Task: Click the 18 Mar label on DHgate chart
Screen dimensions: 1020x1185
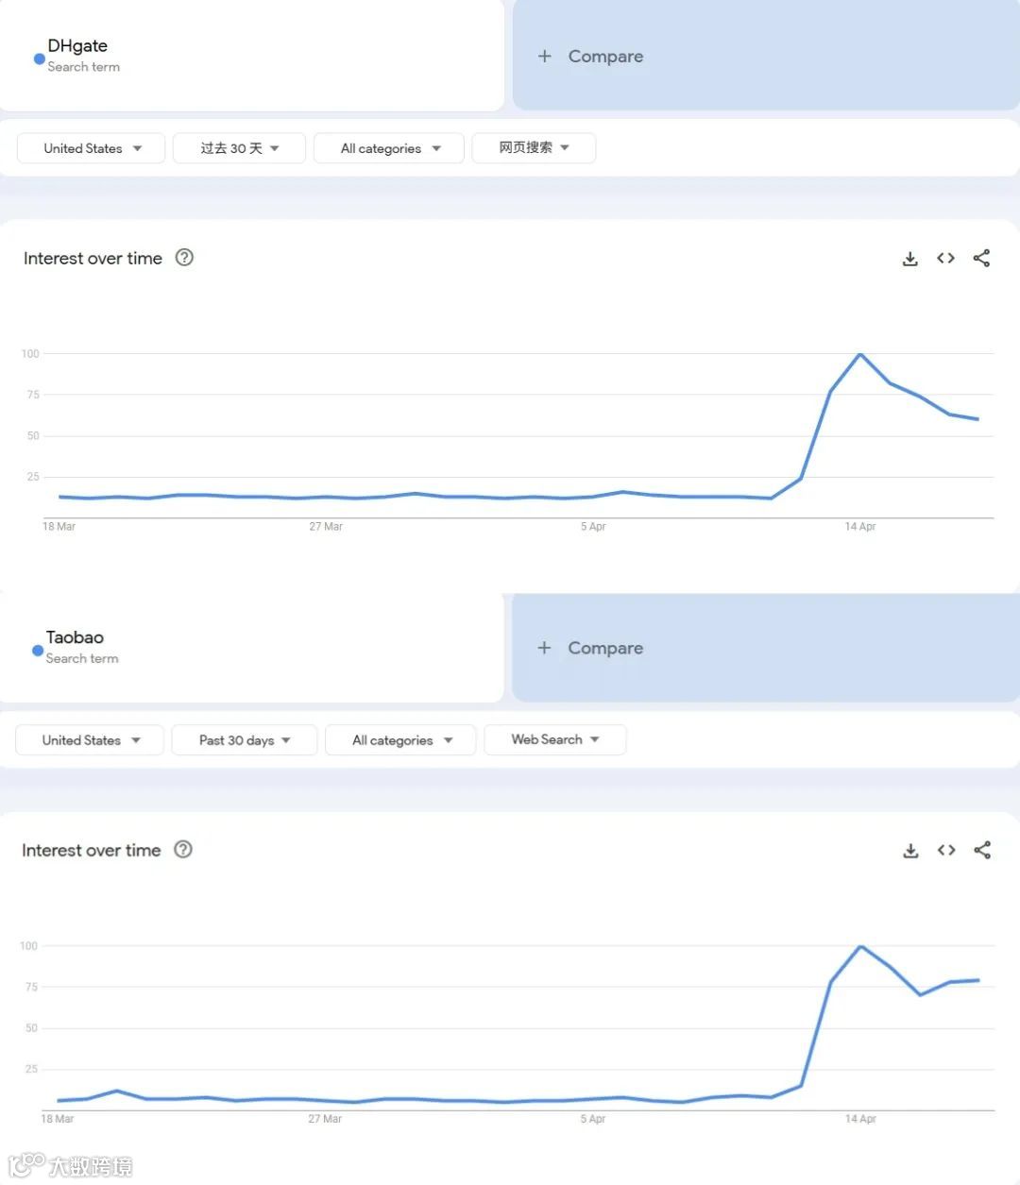Action: (x=59, y=527)
